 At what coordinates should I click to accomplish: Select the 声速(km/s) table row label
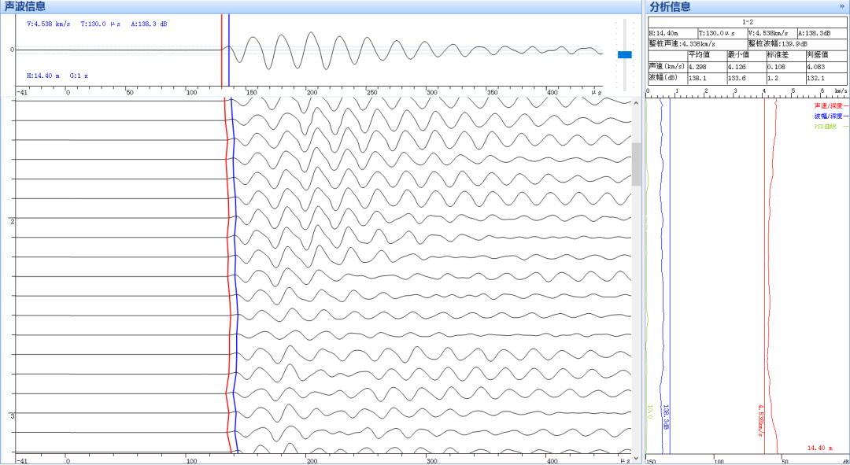coord(666,67)
